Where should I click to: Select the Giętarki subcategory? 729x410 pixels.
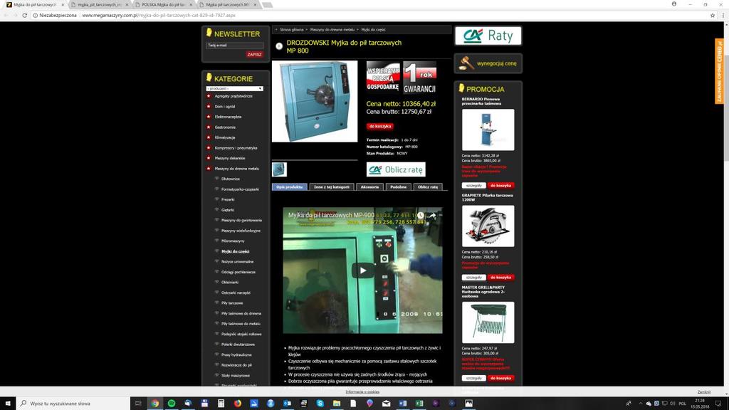[x=228, y=210]
